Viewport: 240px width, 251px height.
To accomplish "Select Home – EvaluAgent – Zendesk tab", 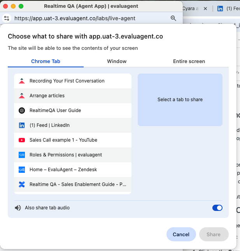I will [x=73, y=170].
